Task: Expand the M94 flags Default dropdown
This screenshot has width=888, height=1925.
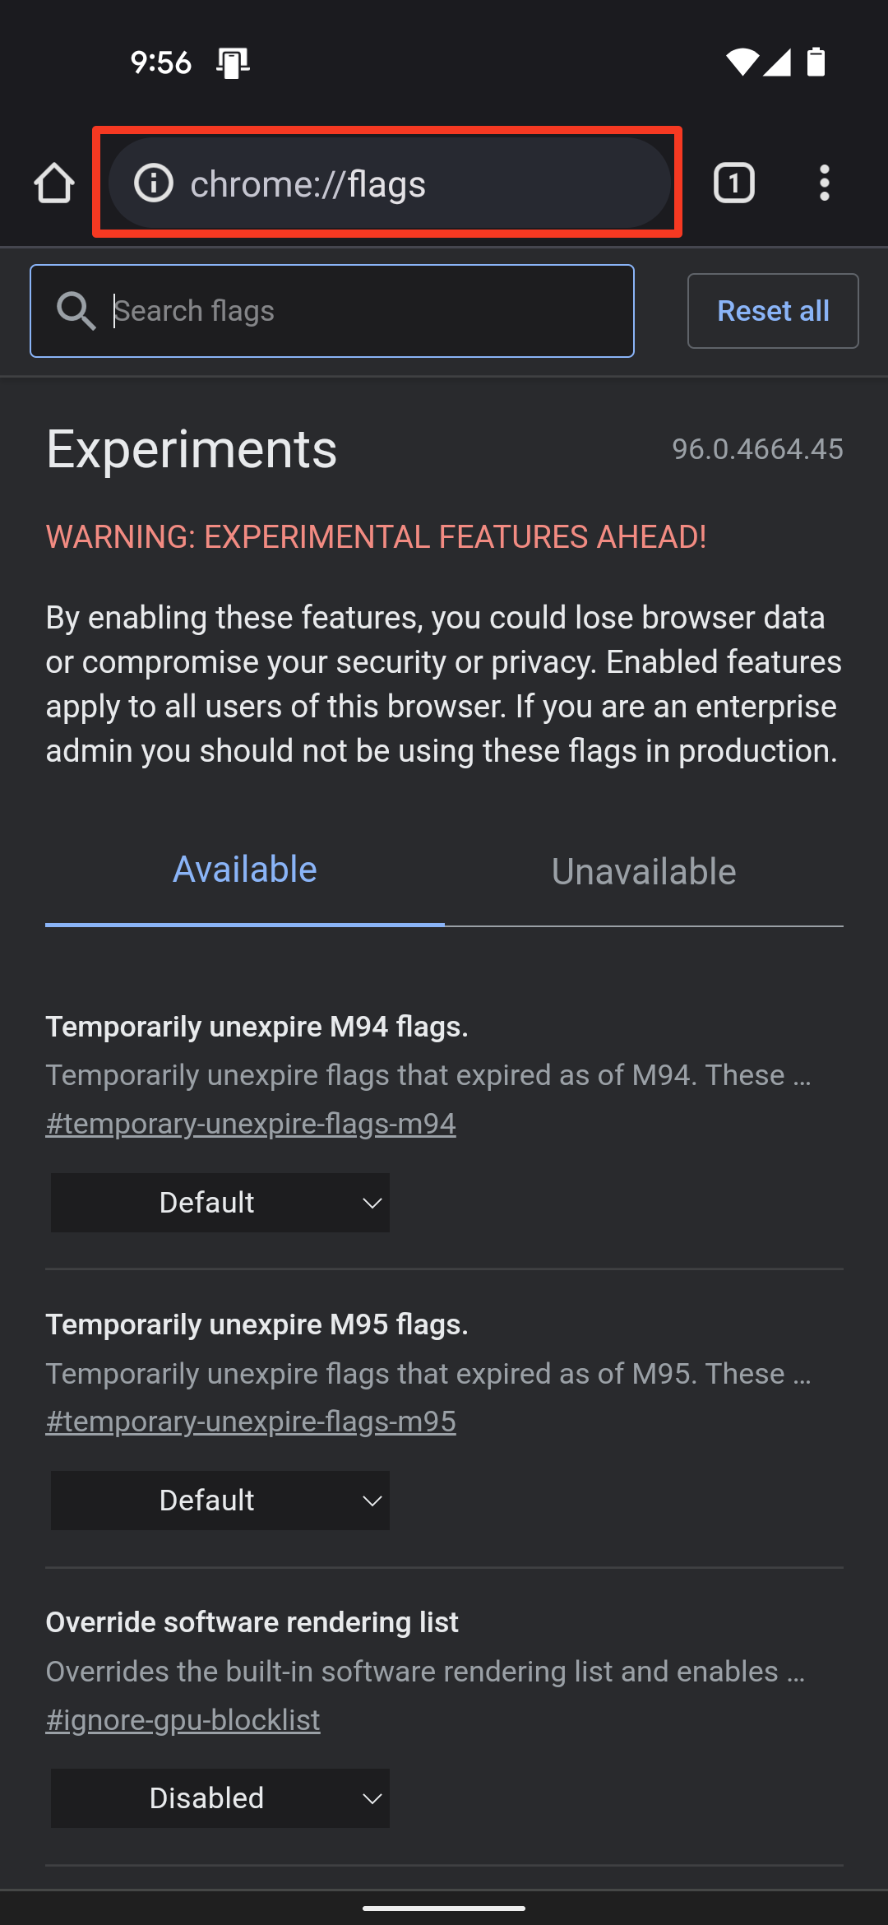Action: click(x=220, y=1203)
